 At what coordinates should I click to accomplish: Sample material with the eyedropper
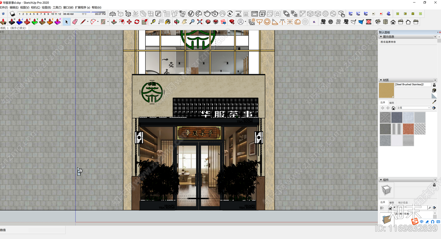pos(434,102)
